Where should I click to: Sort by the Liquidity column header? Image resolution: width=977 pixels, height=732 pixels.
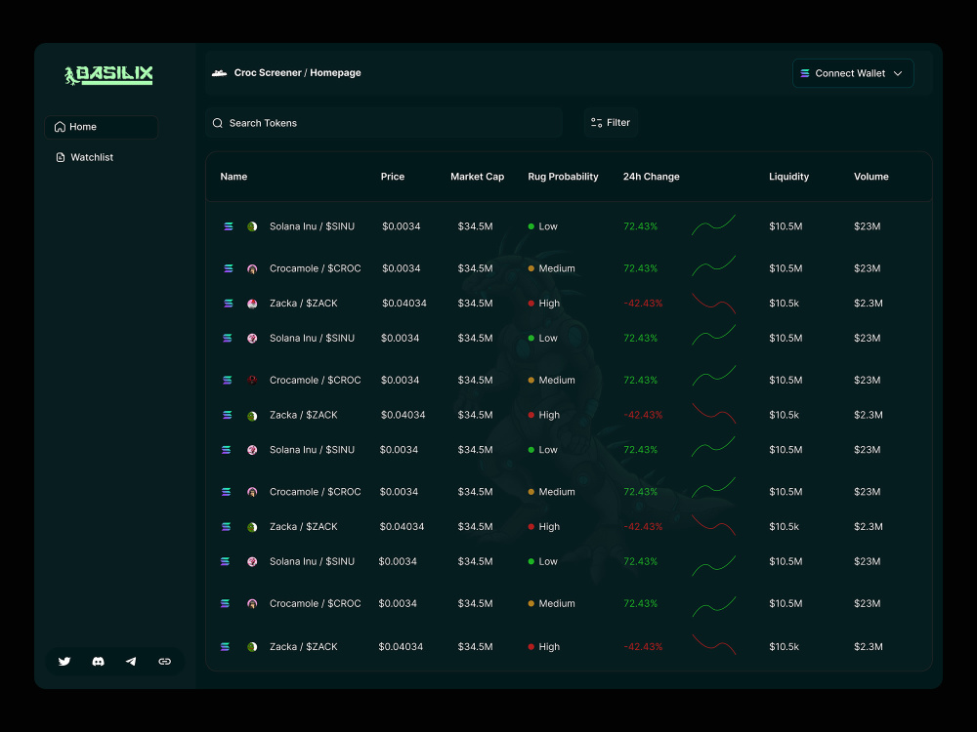pyautogui.click(x=788, y=177)
